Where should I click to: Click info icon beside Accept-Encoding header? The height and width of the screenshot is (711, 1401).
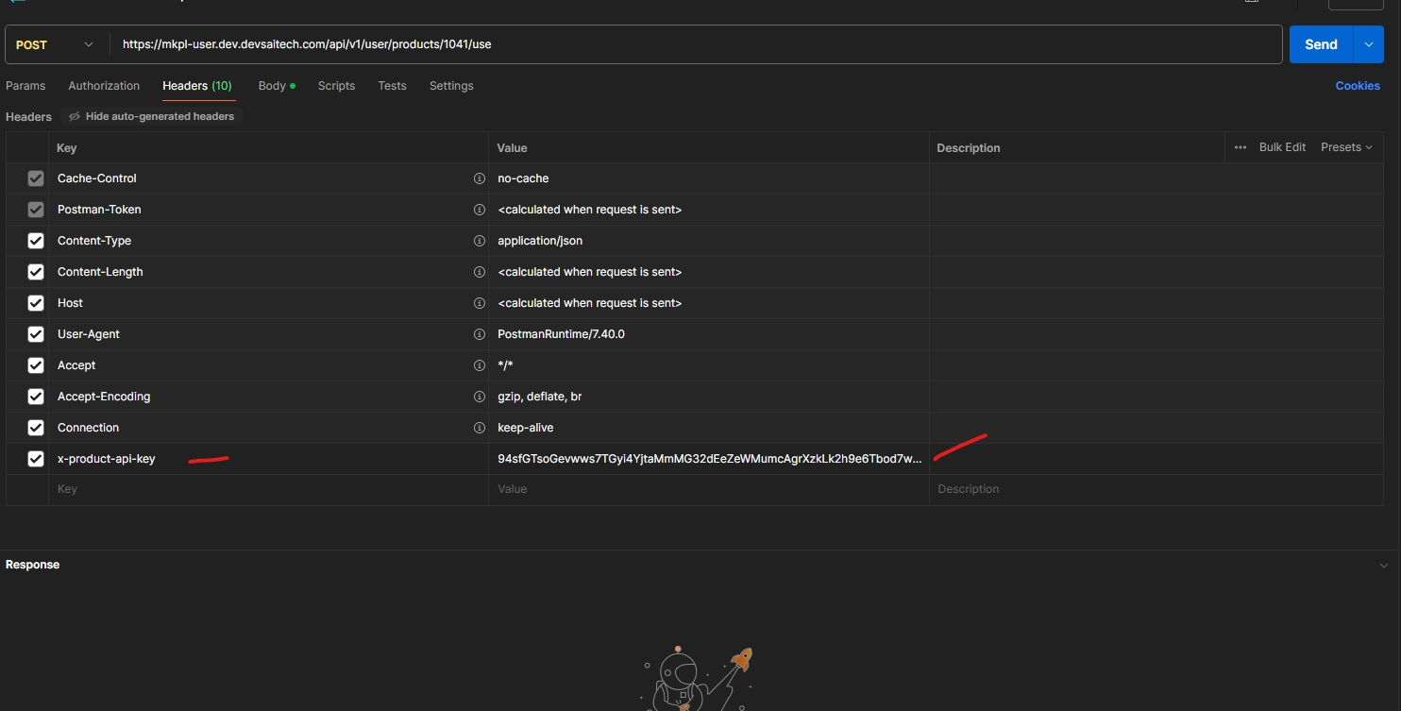coord(479,397)
